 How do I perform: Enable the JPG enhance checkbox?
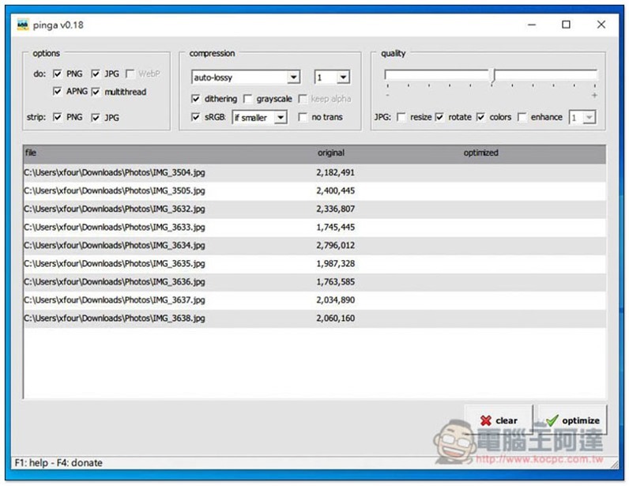522,117
